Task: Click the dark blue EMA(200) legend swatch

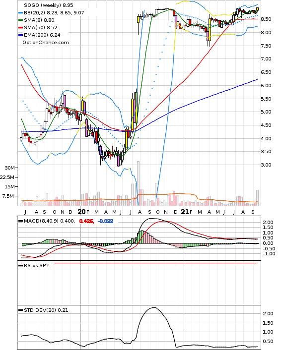Action: pyautogui.click(x=20, y=35)
